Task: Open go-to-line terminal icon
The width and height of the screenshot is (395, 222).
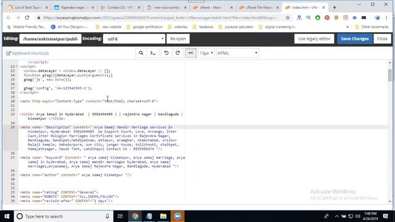Action: [x=153, y=53]
